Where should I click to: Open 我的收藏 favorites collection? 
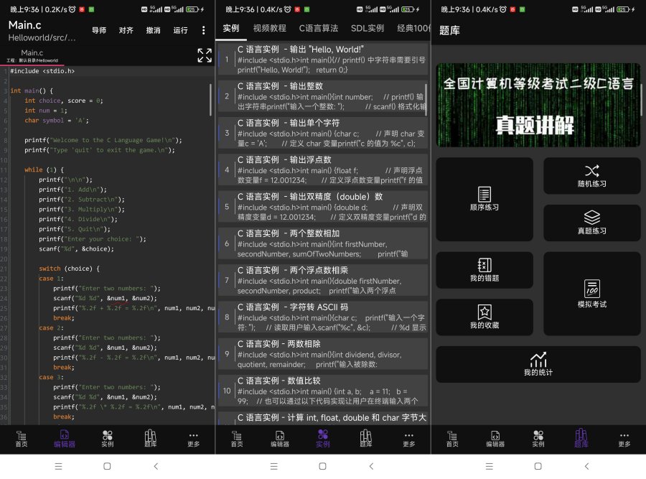click(x=485, y=317)
